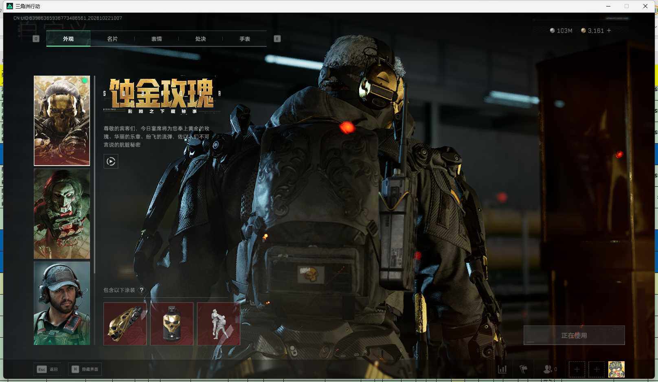Click the 3,161 gold currency icon
The image size is (658, 382).
pyautogui.click(x=583, y=31)
